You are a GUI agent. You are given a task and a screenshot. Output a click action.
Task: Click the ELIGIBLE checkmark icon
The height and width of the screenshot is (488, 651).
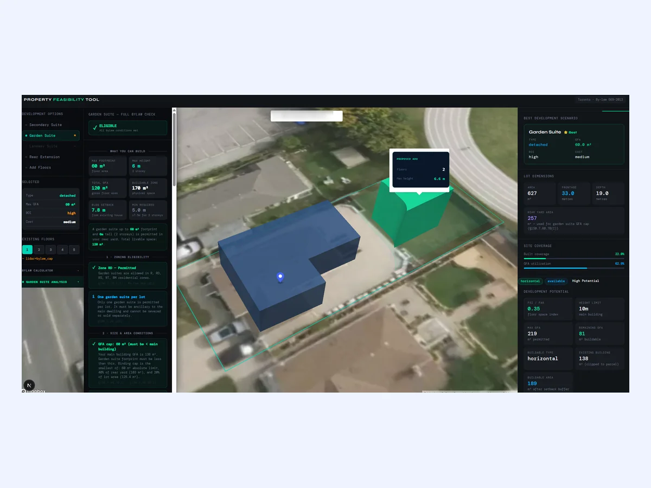click(x=95, y=127)
